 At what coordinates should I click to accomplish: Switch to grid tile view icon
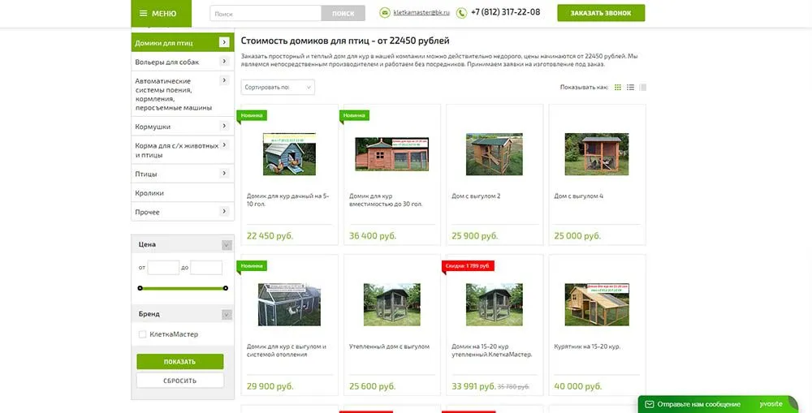[x=618, y=87]
